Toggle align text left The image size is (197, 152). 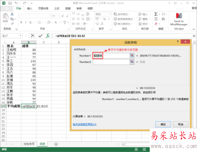(74, 19)
